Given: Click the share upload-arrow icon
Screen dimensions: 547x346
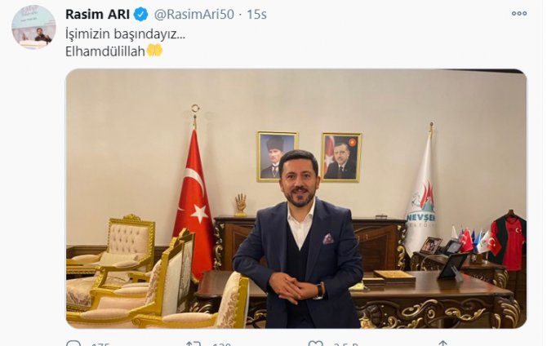Looking at the screenshot, I should (x=443, y=344).
